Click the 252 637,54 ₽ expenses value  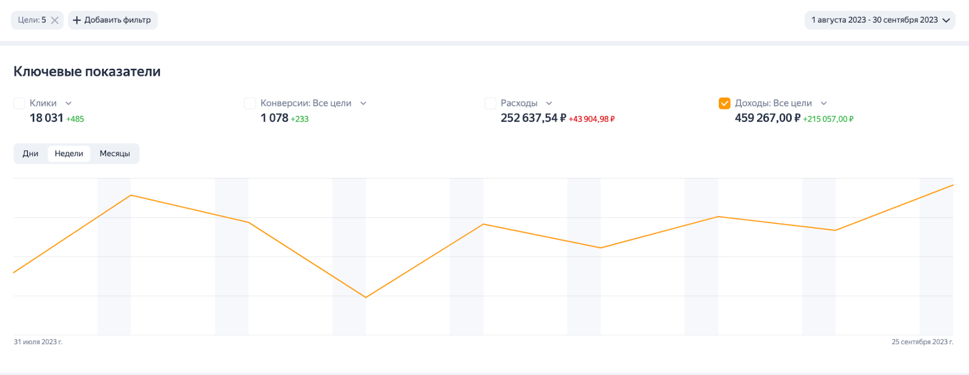coord(533,118)
